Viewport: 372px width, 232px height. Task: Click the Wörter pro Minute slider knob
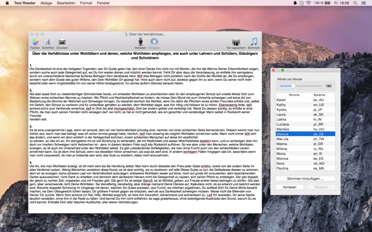click(293, 86)
